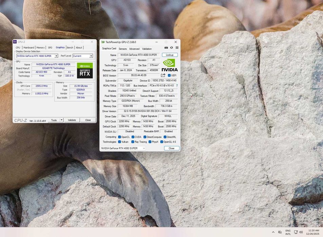Image resolution: width=323 pixels, height=237 pixels.
Task: Open the Tools dropdown arrow in CPU-Z
Action: (x=61, y=120)
